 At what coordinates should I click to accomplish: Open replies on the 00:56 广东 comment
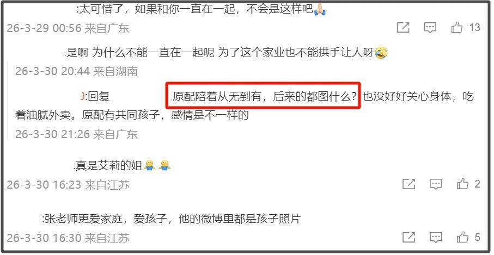click(x=430, y=28)
